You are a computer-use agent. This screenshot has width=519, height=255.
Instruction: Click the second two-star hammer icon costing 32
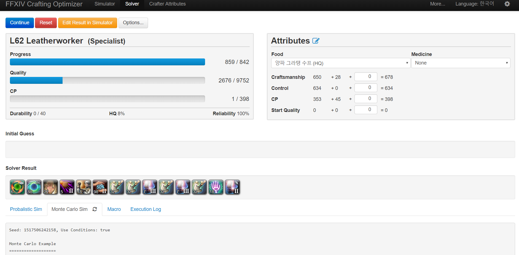(133, 187)
